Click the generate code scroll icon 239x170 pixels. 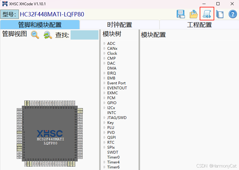click(x=207, y=14)
